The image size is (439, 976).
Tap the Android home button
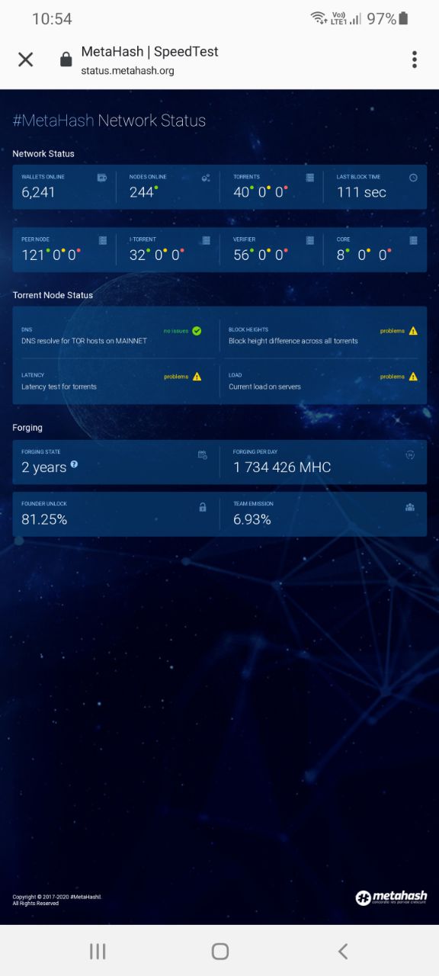220,951
